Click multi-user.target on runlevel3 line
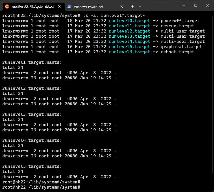The image size is (214, 192). click(x=183, y=36)
